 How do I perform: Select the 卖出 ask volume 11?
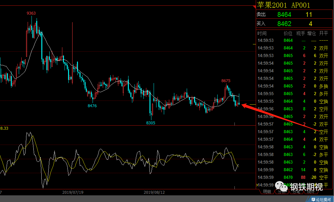click(309, 15)
